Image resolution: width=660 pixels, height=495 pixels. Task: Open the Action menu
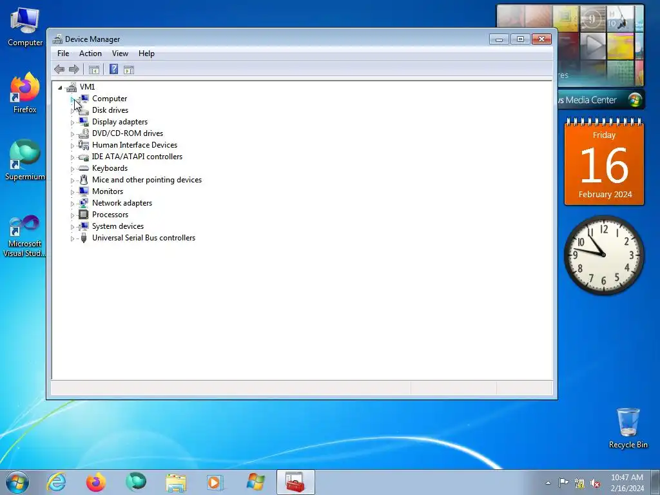[90, 53]
